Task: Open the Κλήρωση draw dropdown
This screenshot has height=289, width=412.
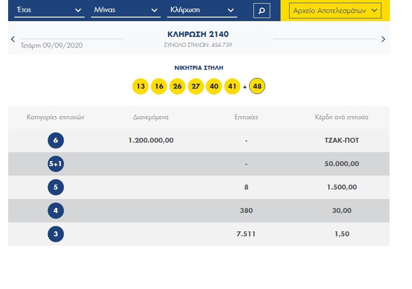Action: [202, 10]
